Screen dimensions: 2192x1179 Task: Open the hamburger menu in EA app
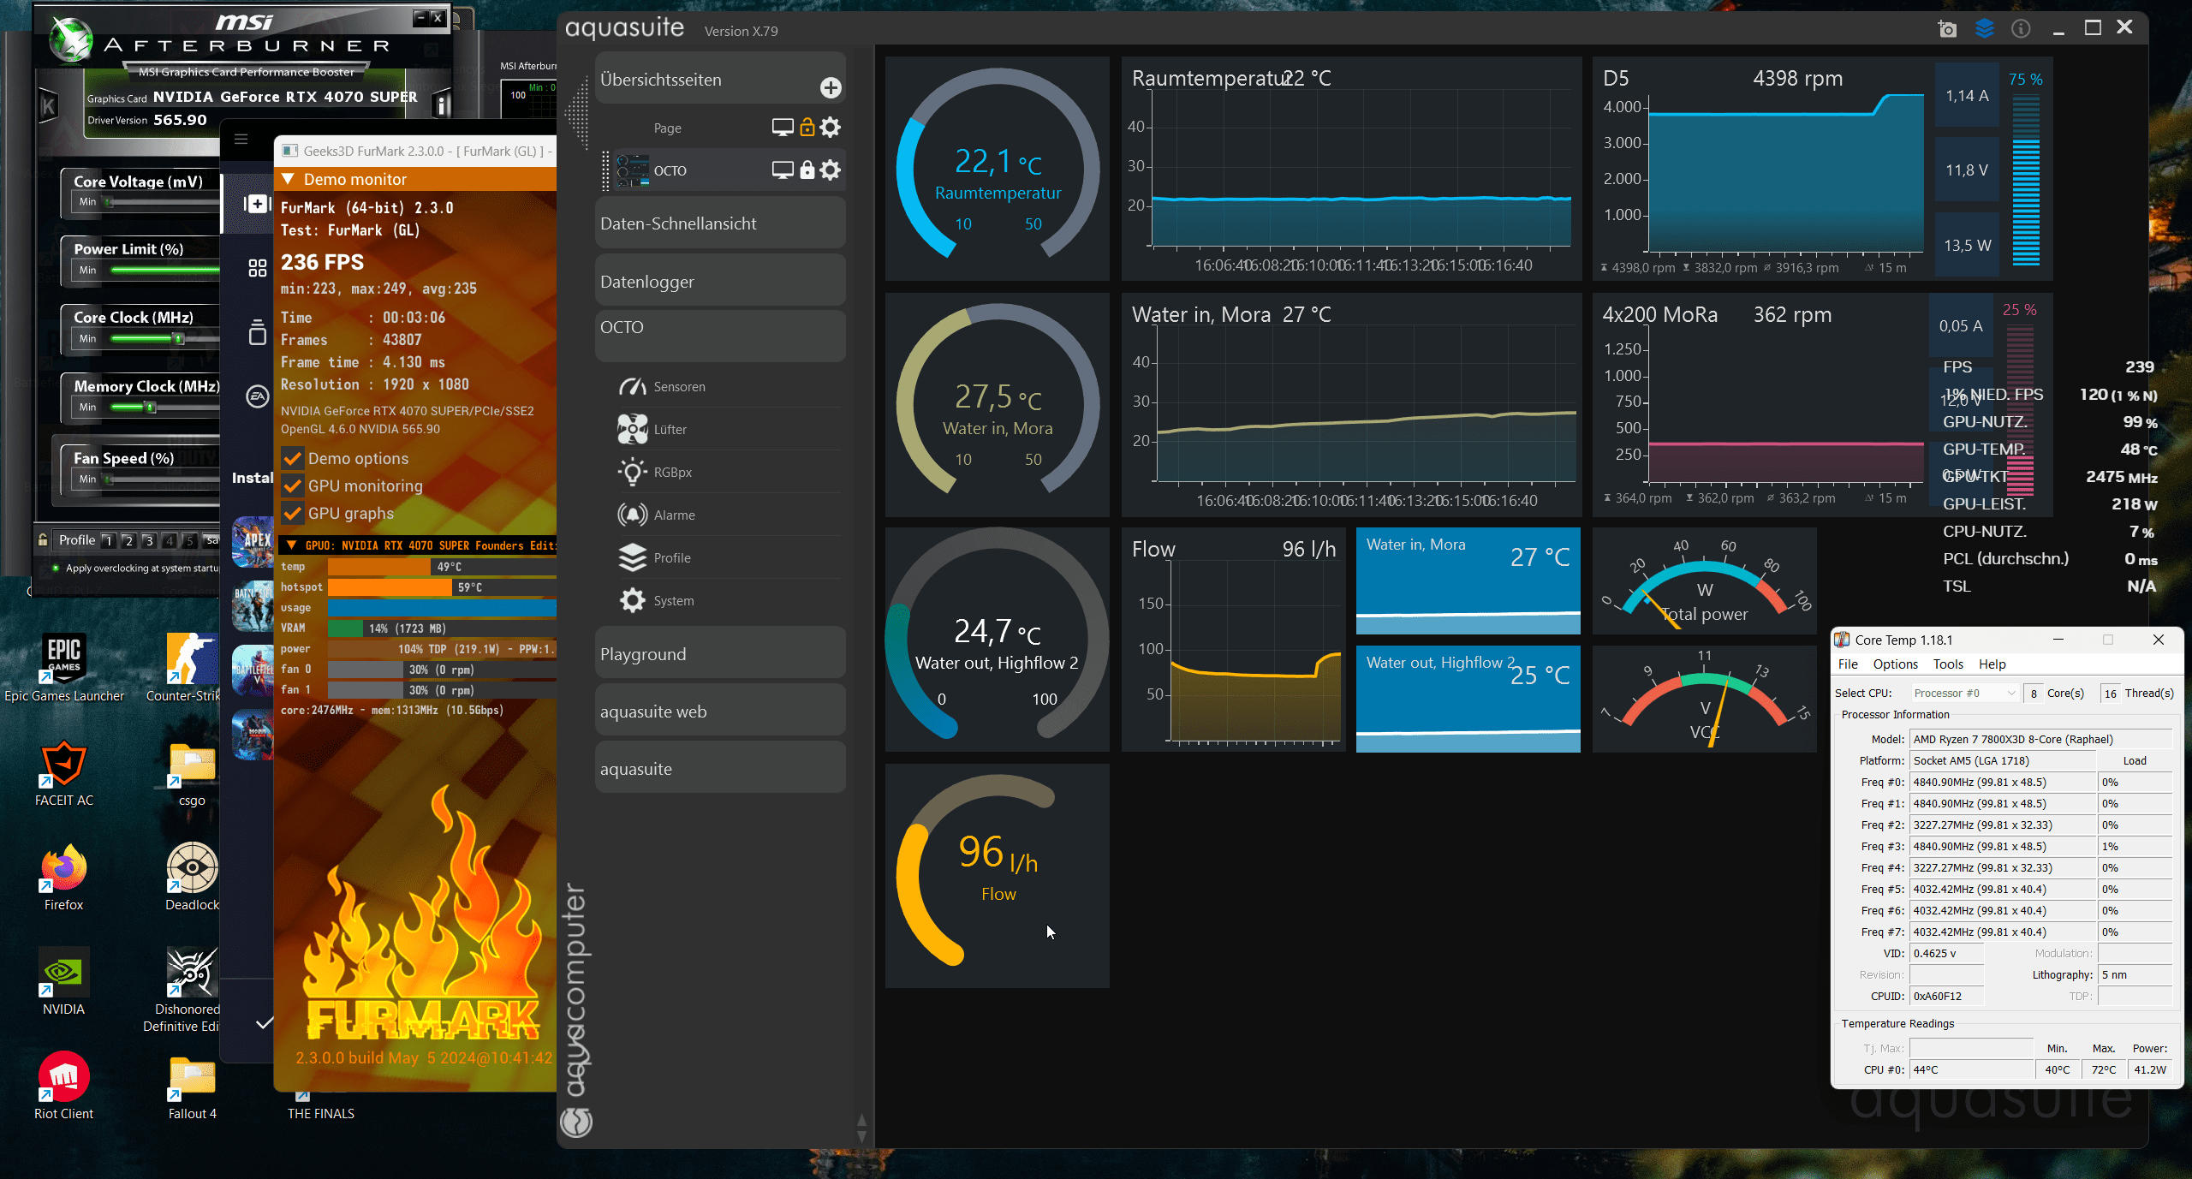[241, 140]
